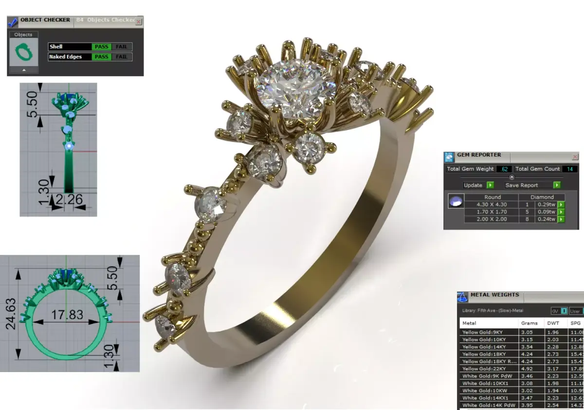
Task: Select the 2.00 X 2.00 gem size cell
Action: (x=493, y=219)
